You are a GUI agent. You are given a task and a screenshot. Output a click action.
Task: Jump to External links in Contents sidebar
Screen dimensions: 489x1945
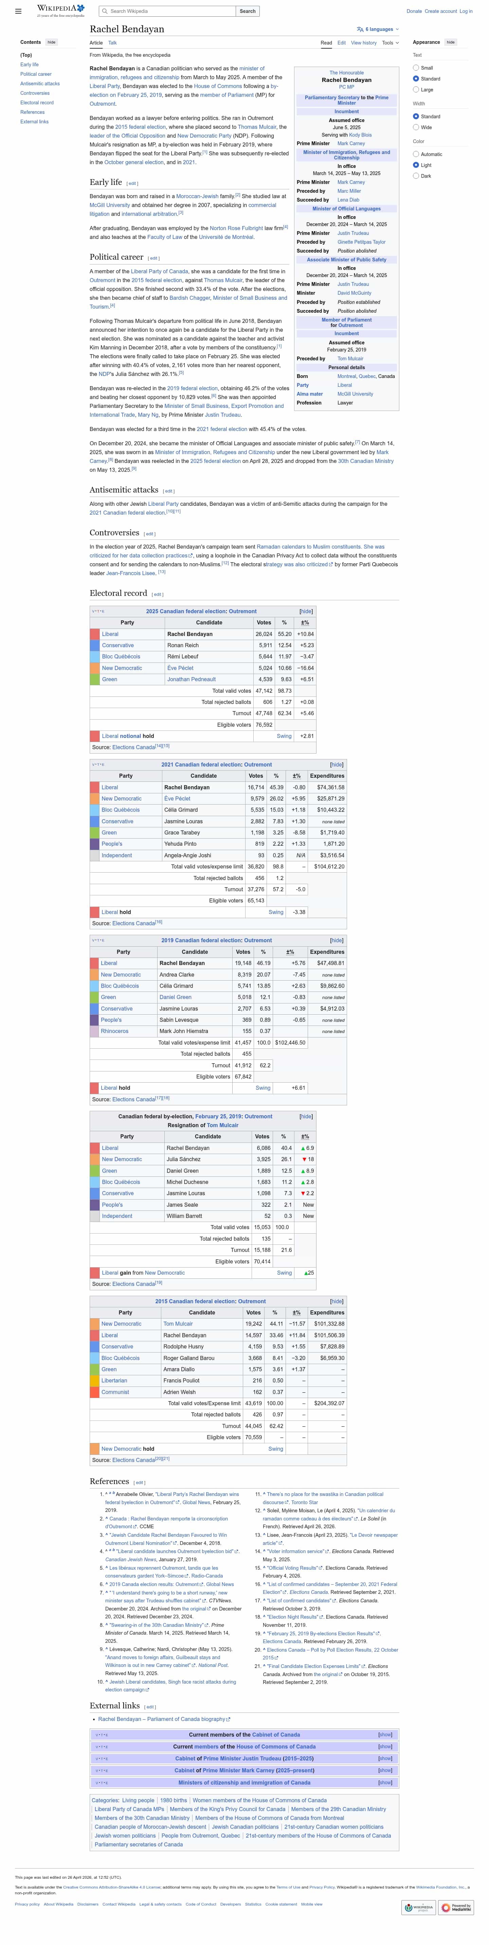click(35, 122)
